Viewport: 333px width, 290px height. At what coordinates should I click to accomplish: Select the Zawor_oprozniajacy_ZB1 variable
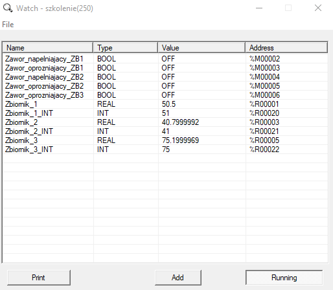44,68
